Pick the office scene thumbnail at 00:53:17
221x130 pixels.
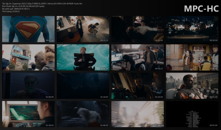[x=138, y=58]
